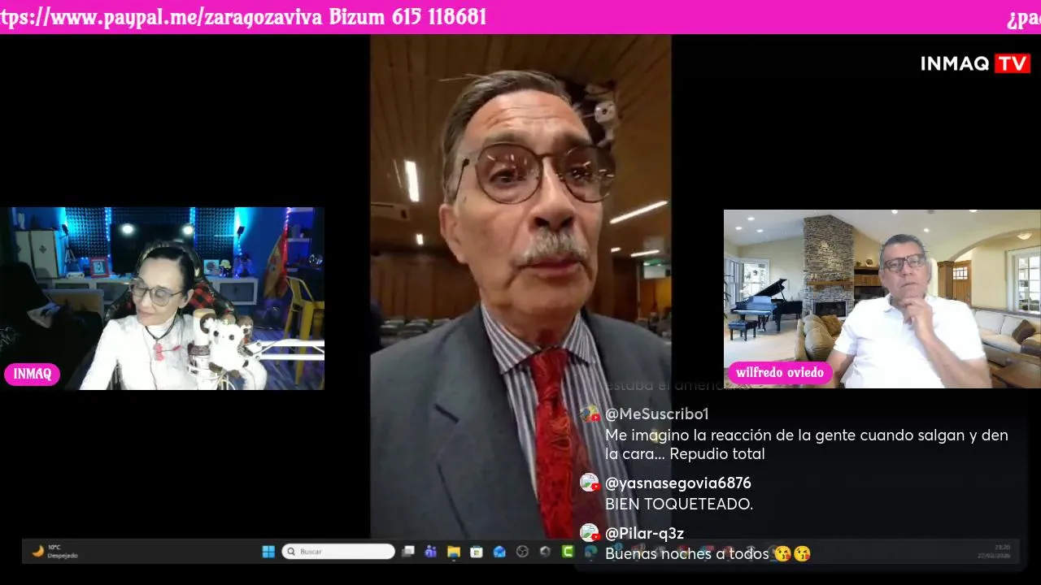Click the Buscar search box on taskbar
The width and height of the screenshot is (1041, 585).
(338, 552)
